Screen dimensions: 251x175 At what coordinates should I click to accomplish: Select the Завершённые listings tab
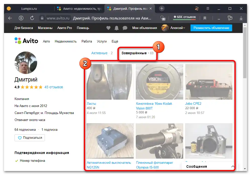tap(137, 53)
